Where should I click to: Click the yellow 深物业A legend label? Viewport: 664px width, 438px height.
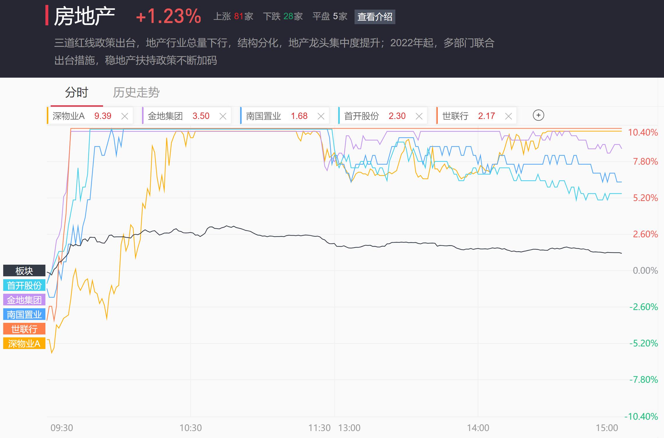pos(24,343)
